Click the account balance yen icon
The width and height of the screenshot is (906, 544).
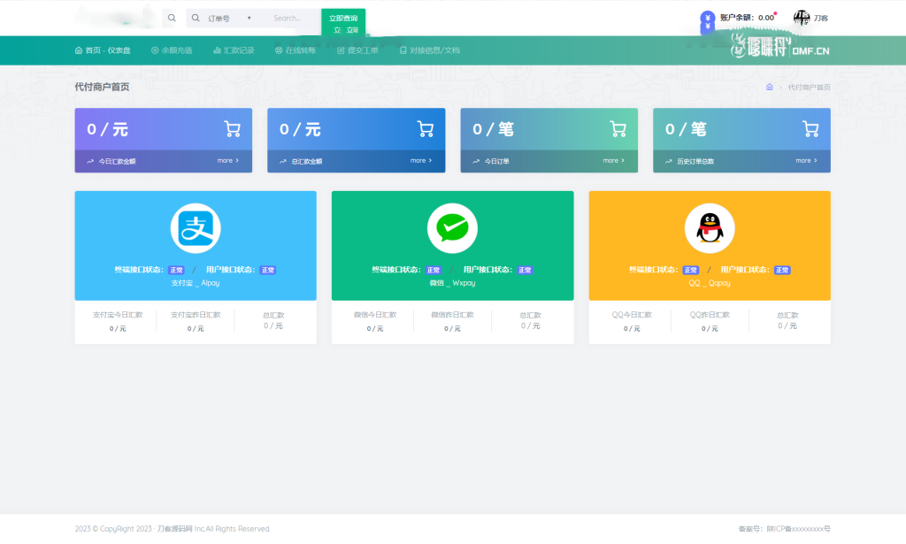pos(707,18)
